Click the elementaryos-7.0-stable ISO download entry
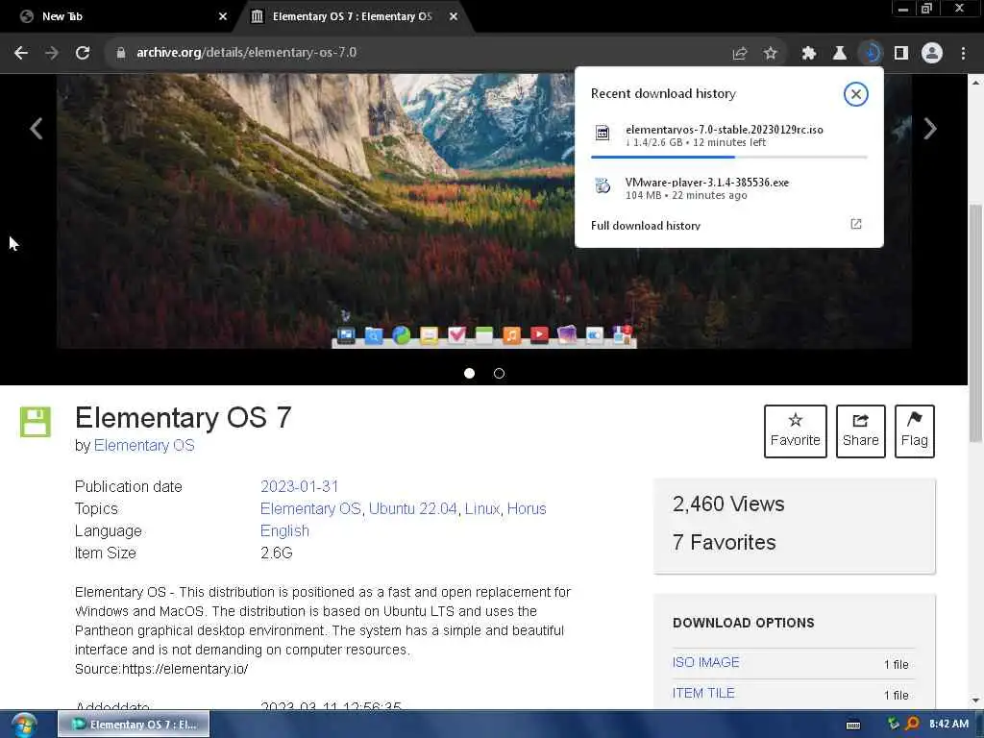 click(728, 135)
